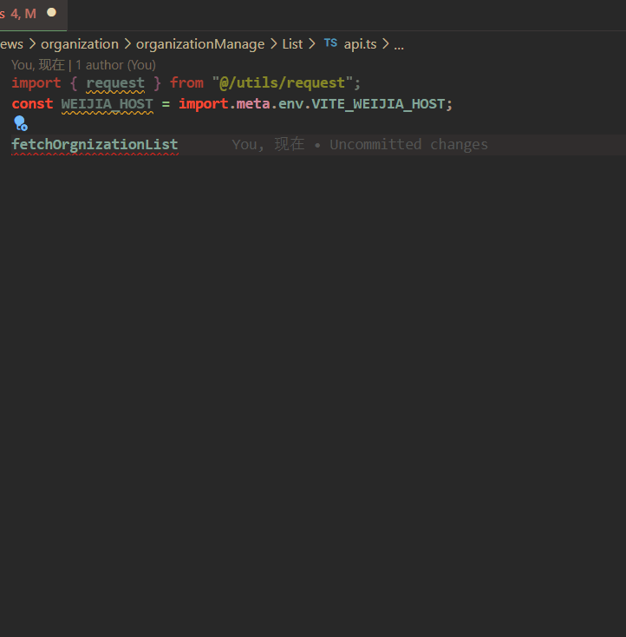Click the "@/utils/request" import path string
626x637 pixels.
point(282,82)
